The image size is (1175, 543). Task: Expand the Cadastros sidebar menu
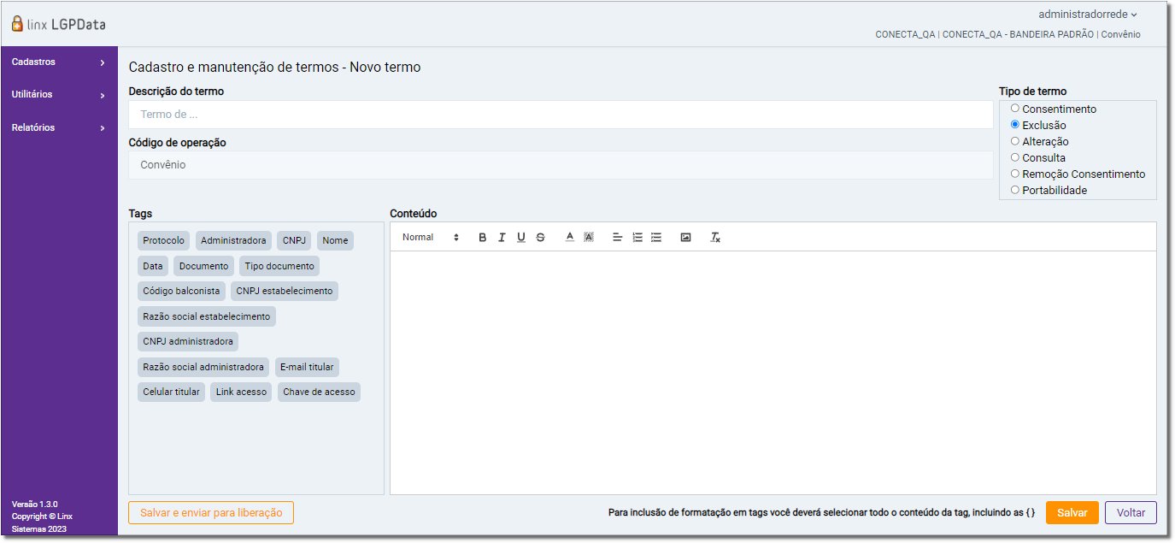[59, 62]
